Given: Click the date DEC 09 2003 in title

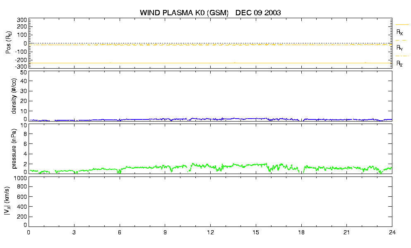Looking at the screenshot, I should [x=258, y=12].
